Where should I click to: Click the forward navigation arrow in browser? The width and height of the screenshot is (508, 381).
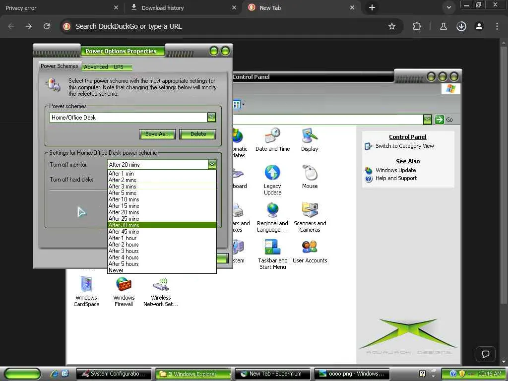point(29,26)
